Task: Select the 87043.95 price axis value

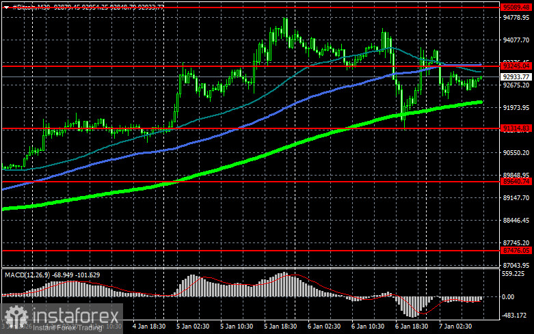Action: click(x=516, y=265)
